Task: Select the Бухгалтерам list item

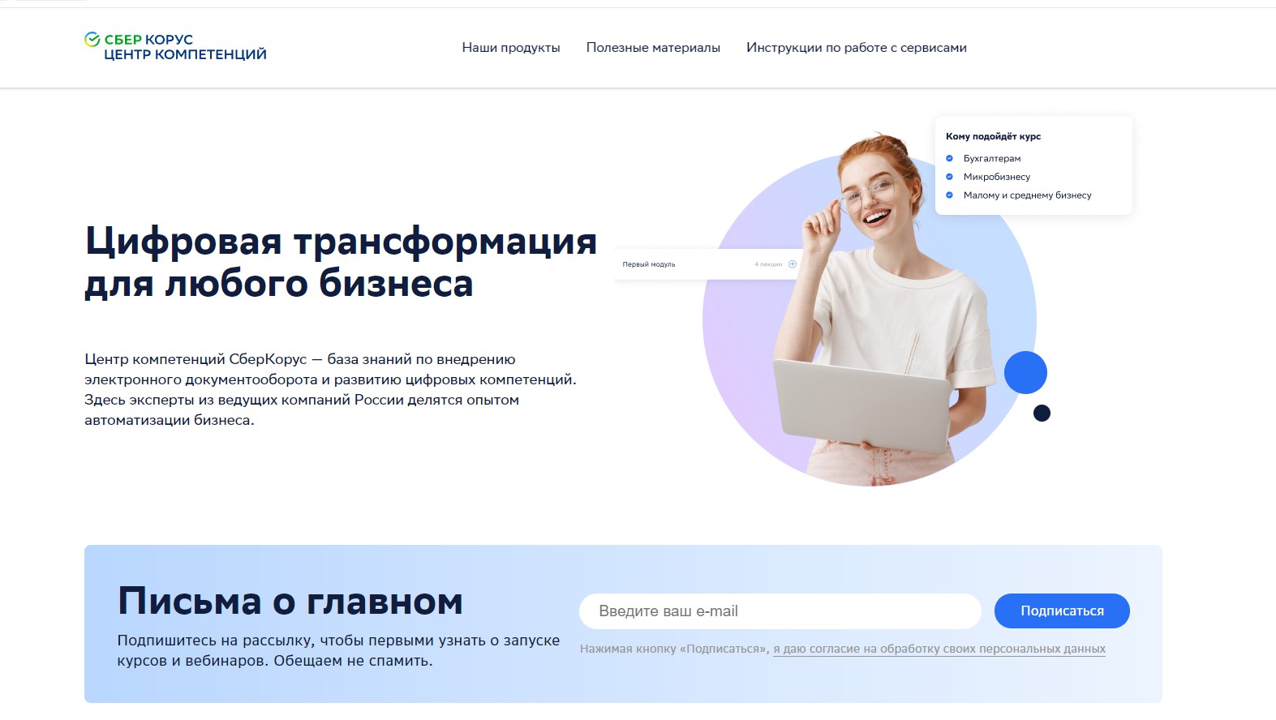Action: click(992, 158)
